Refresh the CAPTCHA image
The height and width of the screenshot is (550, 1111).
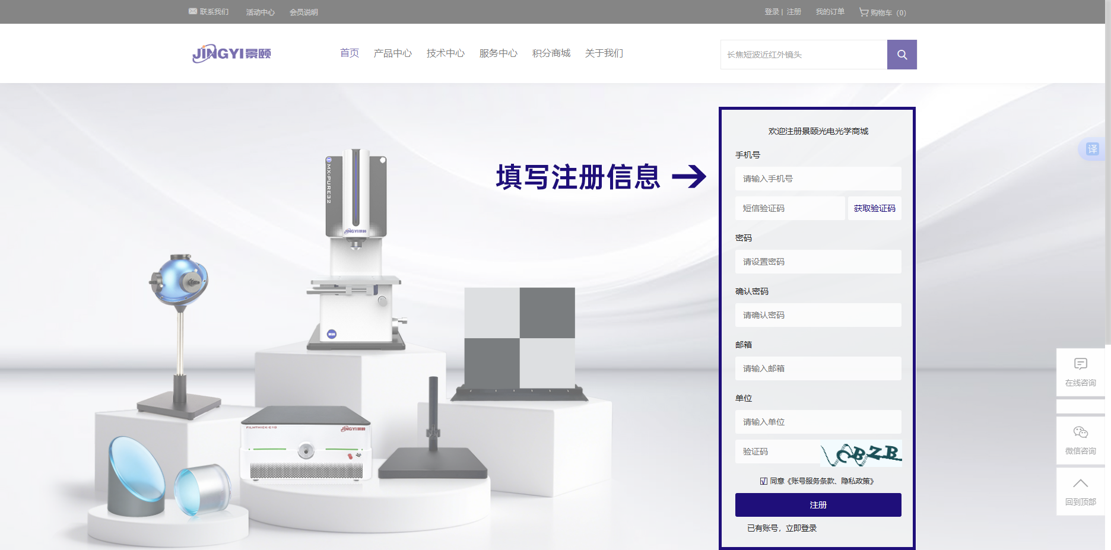[x=861, y=453]
